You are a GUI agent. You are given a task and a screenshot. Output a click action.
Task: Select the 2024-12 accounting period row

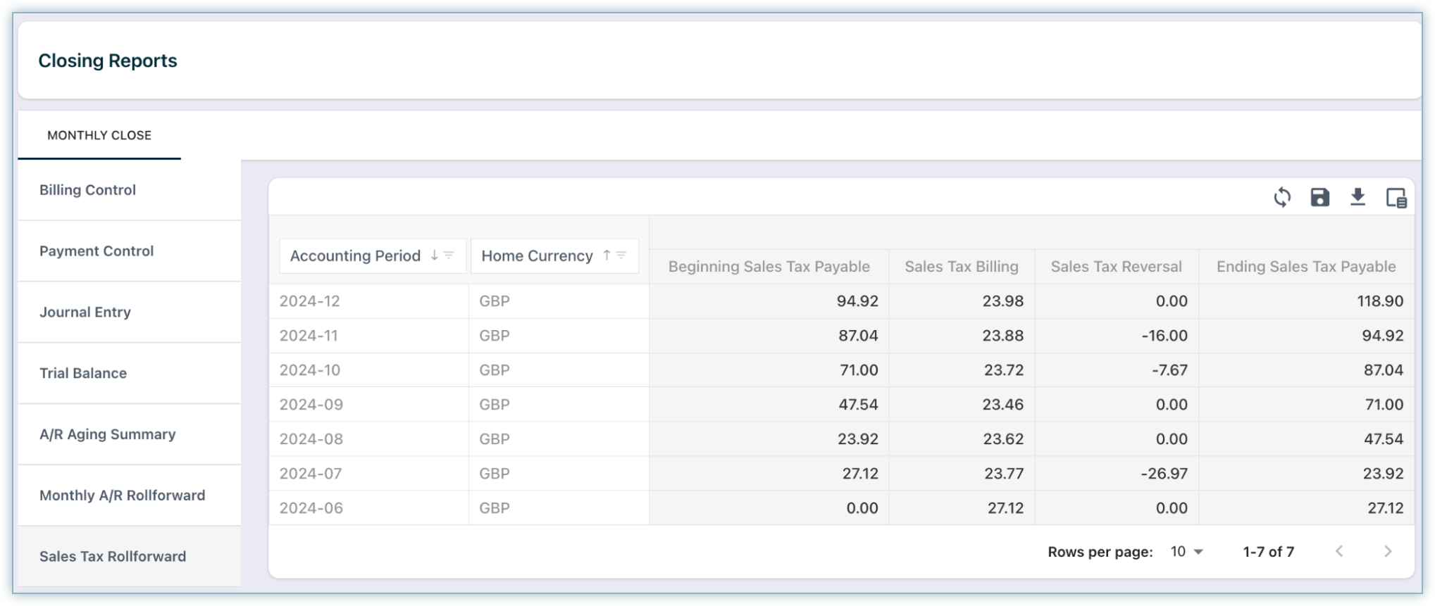tap(310, 301)
